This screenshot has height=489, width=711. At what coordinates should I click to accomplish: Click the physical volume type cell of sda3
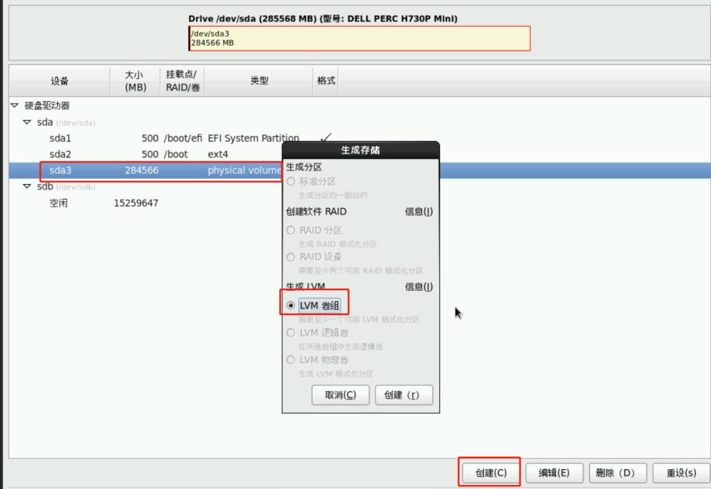click(244, 170)
